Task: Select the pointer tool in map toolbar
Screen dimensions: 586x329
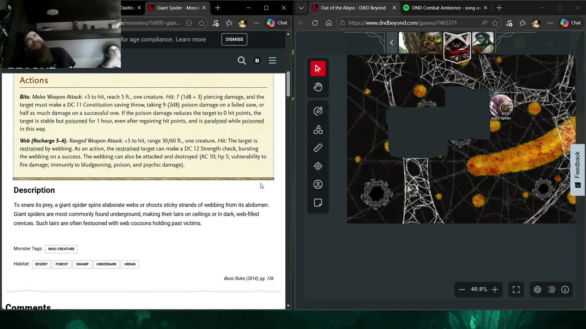Action: pos(318,69)
